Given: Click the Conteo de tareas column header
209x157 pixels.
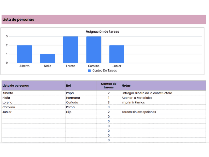Looking at the screenshot, I should 109,86.
